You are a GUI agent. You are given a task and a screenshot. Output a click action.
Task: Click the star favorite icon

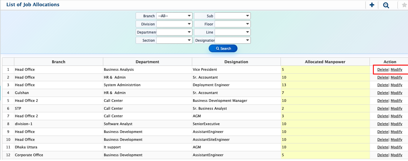click(404, 5)
